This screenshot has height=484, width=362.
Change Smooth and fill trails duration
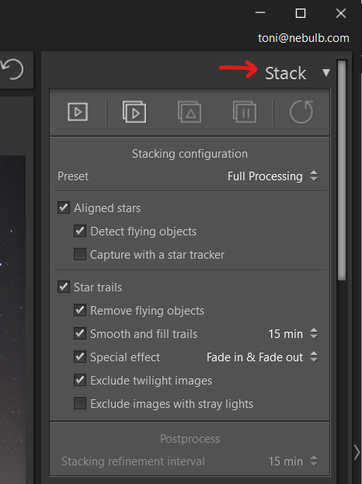click(x=293, y=334)
